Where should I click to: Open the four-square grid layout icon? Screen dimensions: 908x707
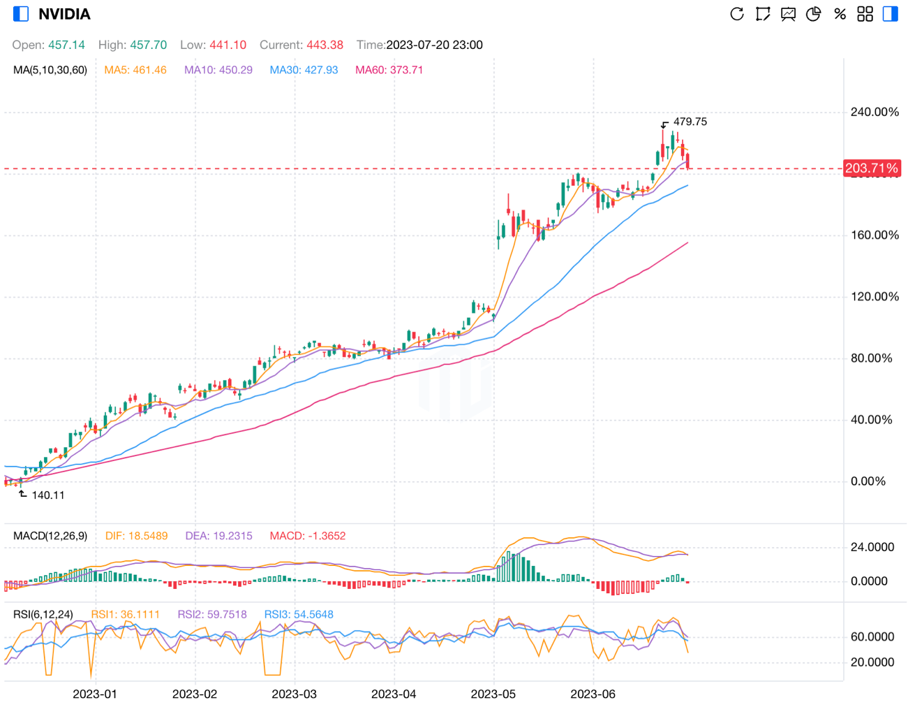click(x=865, y=14)
